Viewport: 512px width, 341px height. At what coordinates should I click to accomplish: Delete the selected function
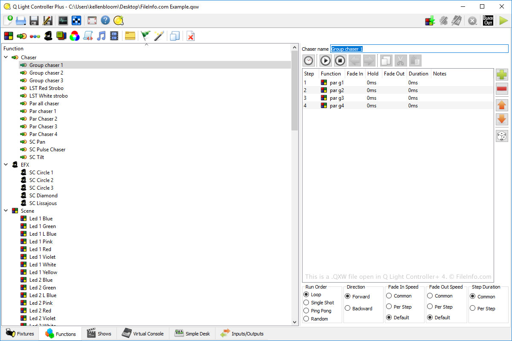point(190,36)
